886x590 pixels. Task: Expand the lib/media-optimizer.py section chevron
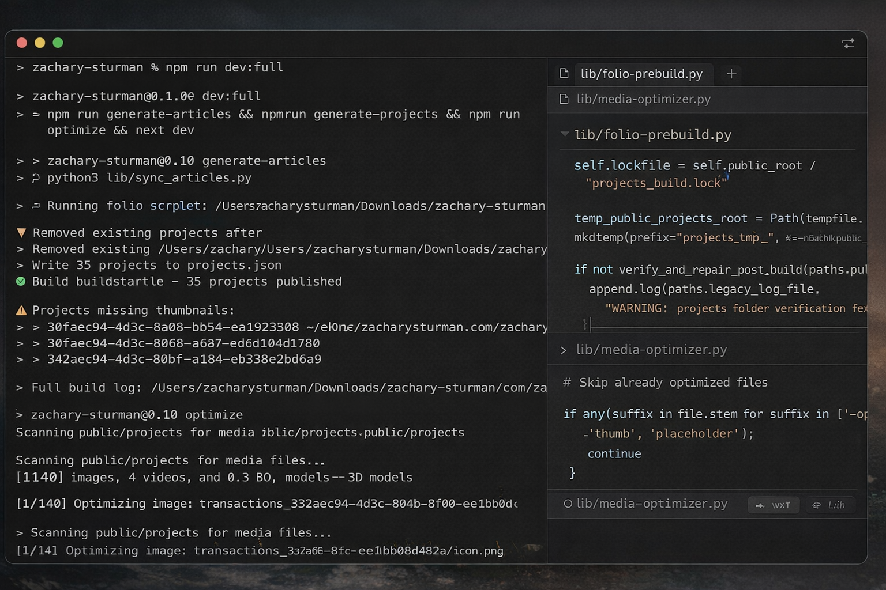[564, 350]
